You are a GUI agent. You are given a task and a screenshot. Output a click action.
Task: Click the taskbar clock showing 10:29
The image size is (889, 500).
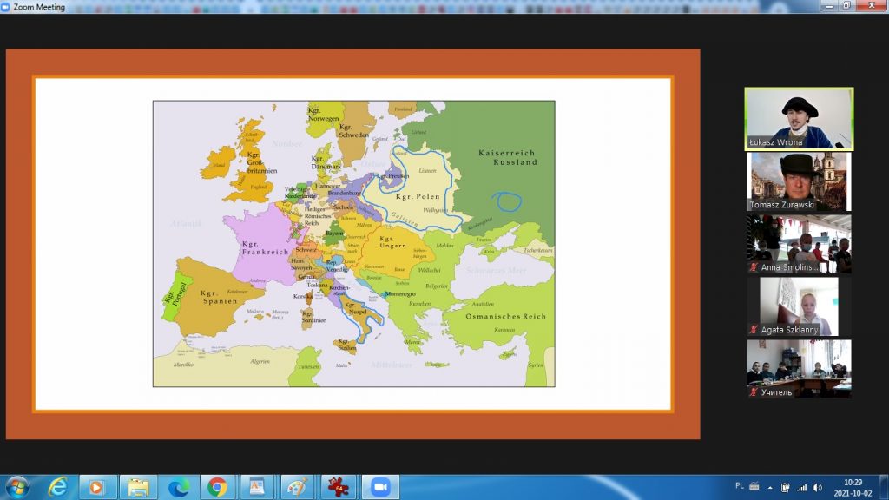point(852,487)
